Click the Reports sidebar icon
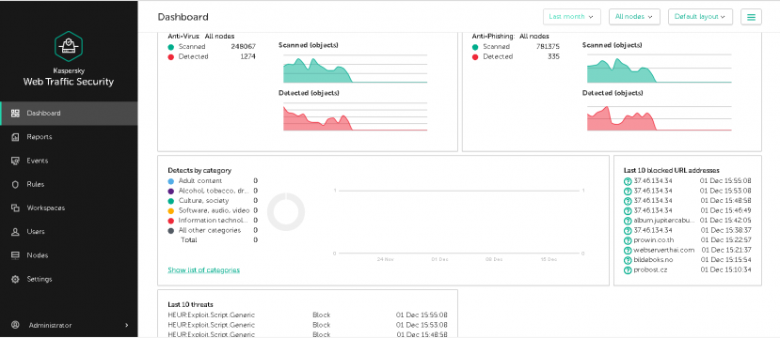The height and width of the screenshot is (338, 780). click(x=15, y=137)
